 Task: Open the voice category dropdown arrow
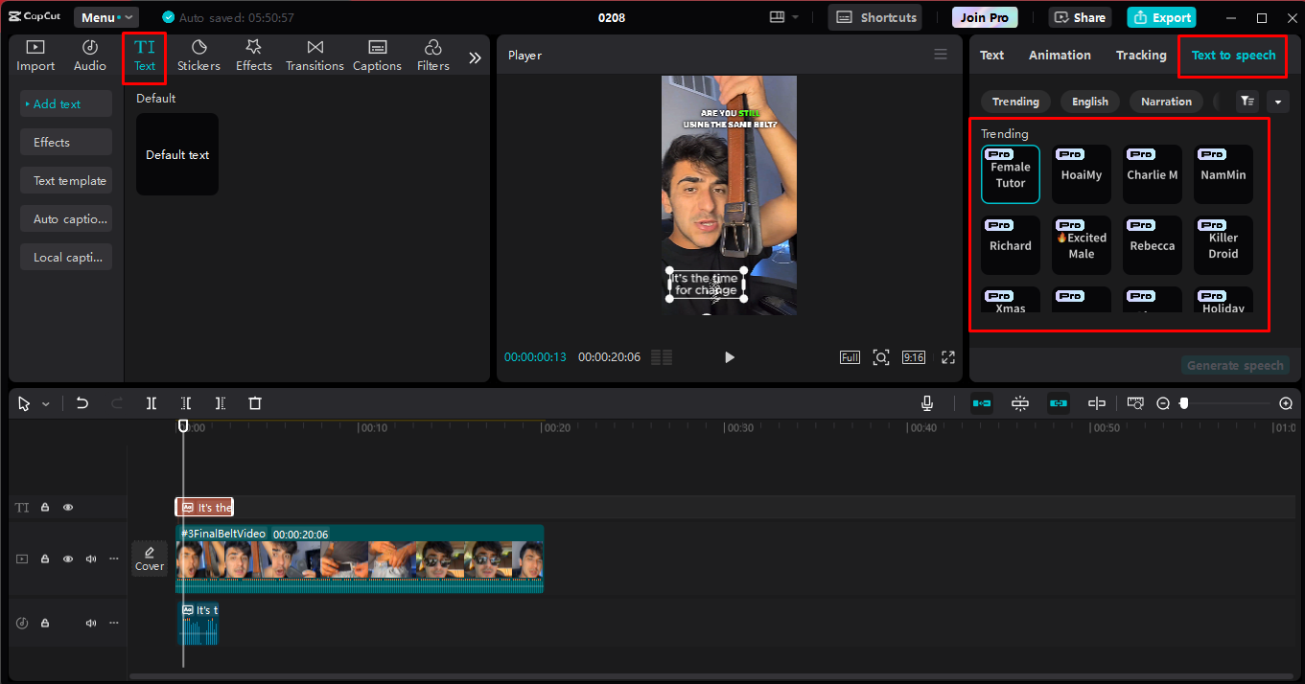(1277, 102)
